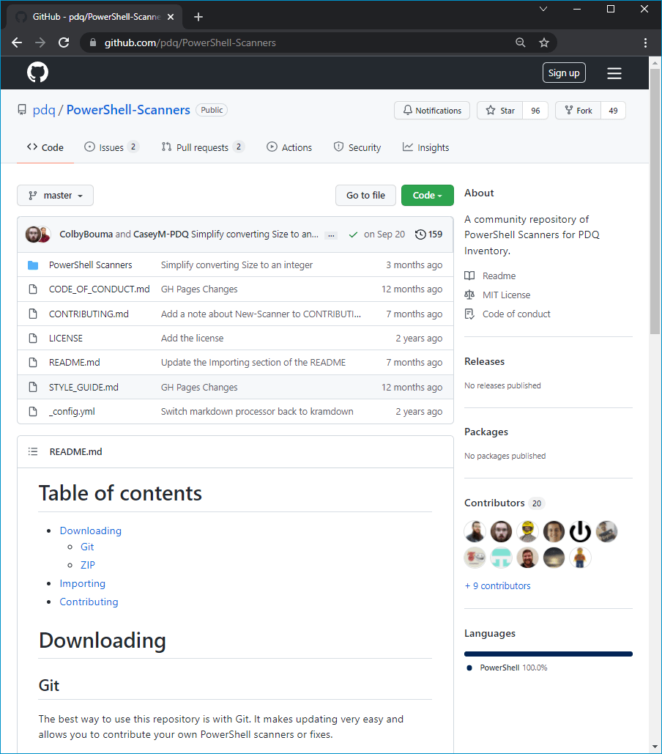Click the star count 96
The image size is (662, 754).
pos(535,111)
